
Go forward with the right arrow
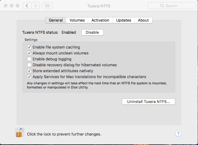click(x=36, y=6)
